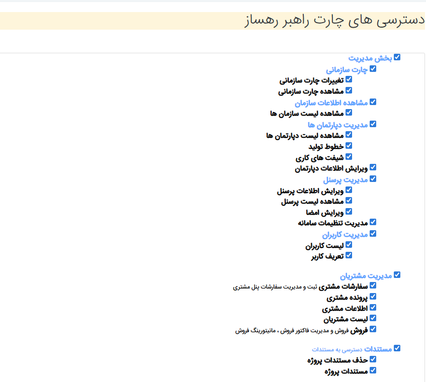Screen dimensions: 426x382
Task: Click the مدیریت مشتریان section label
Action: [x=366, y=276]
